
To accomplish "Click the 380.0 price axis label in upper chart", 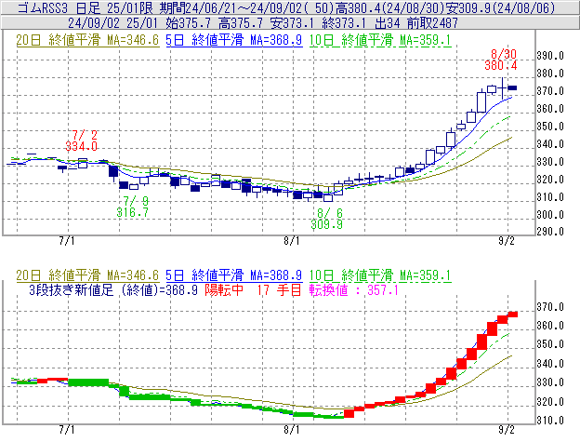I will click(x=550, y=74).
